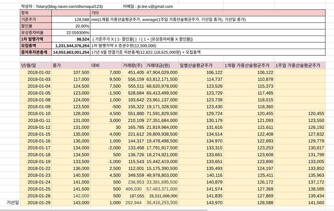Screen dimensions: 334x211
Task: Select the 항목 header cell
Action: [36, 13]
